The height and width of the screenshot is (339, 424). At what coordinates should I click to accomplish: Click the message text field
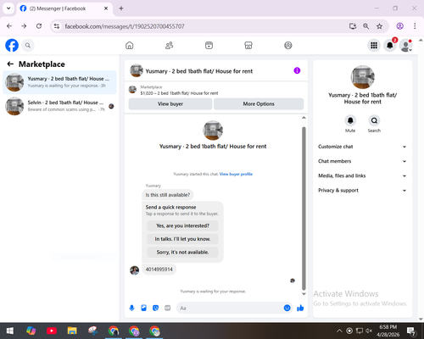[x=230, y=308]
